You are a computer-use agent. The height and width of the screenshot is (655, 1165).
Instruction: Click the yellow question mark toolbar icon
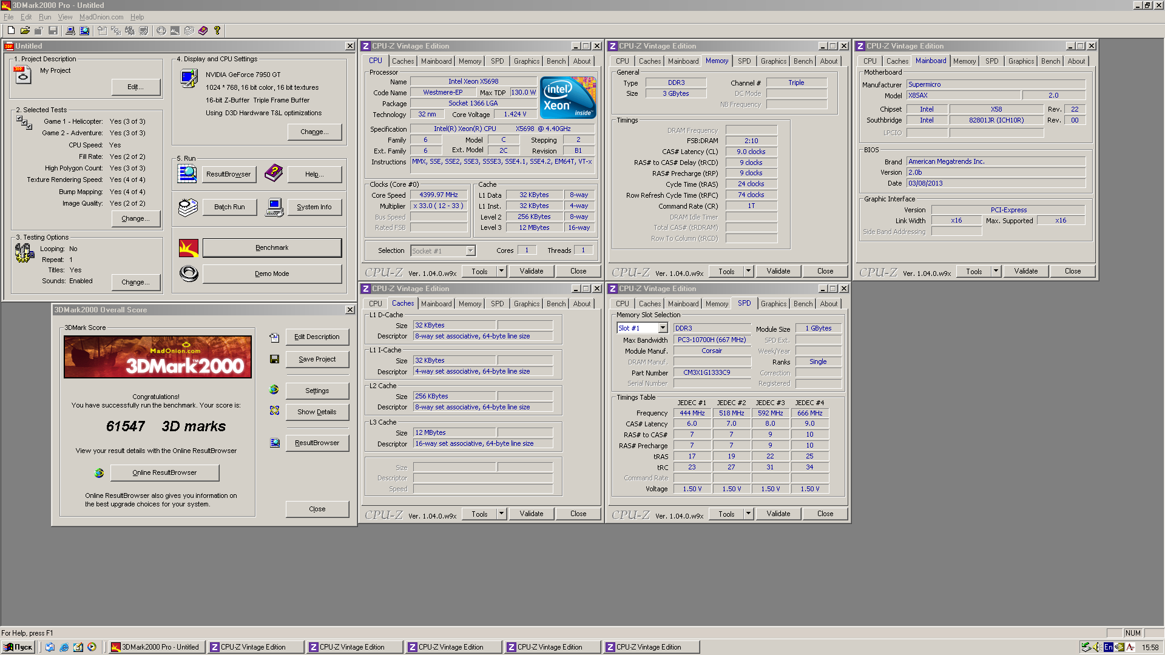point(217,30)
